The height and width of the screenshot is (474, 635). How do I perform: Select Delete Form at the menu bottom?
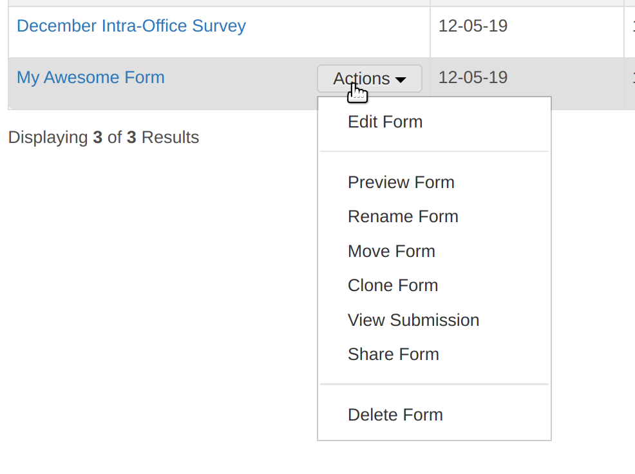coord(395,415)
